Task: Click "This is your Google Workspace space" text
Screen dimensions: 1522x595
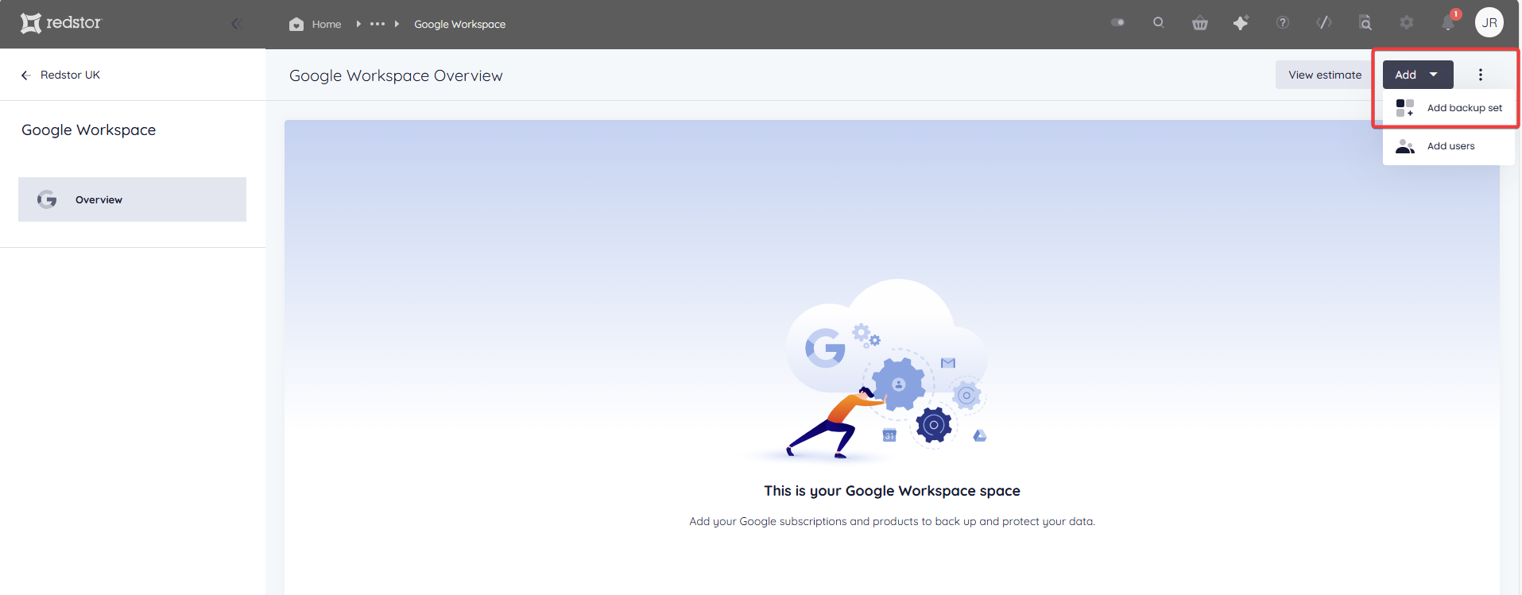Action: coord(892,491)
